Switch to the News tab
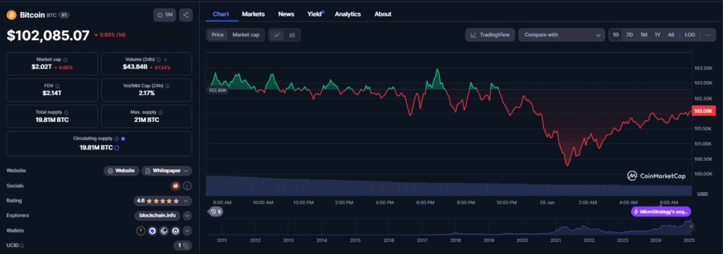 click(286, 14)
